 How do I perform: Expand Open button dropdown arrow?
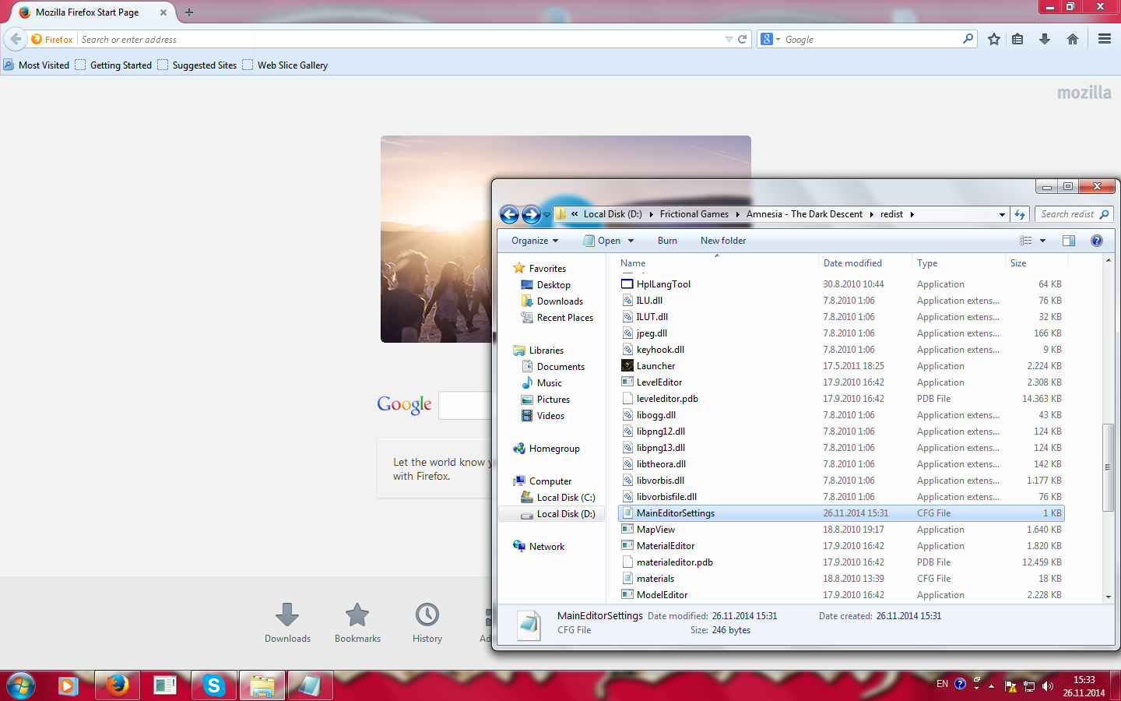tap(631, 241)
